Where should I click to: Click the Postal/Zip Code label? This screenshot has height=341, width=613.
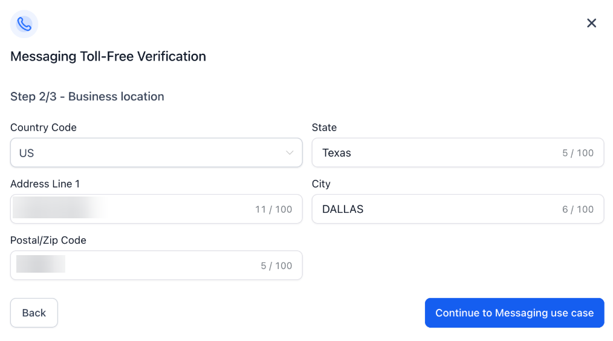[x=48, y=240]
